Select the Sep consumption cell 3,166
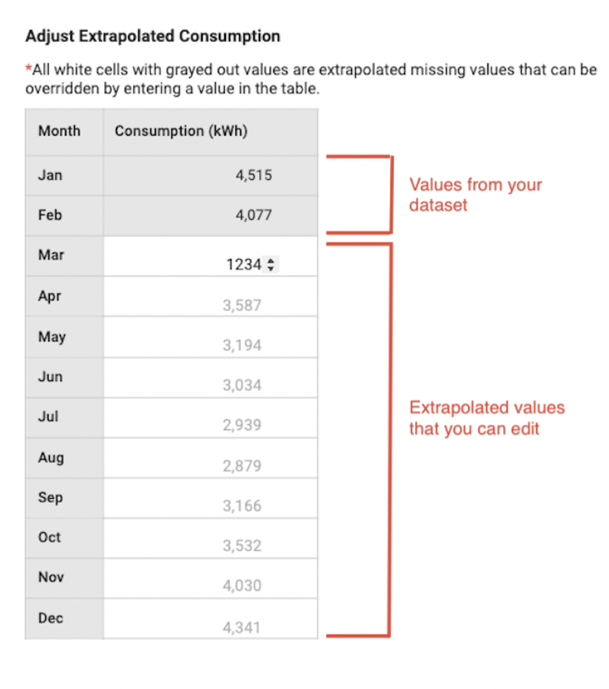Screen dimensions: 609x689 click(x=211, y=499)
